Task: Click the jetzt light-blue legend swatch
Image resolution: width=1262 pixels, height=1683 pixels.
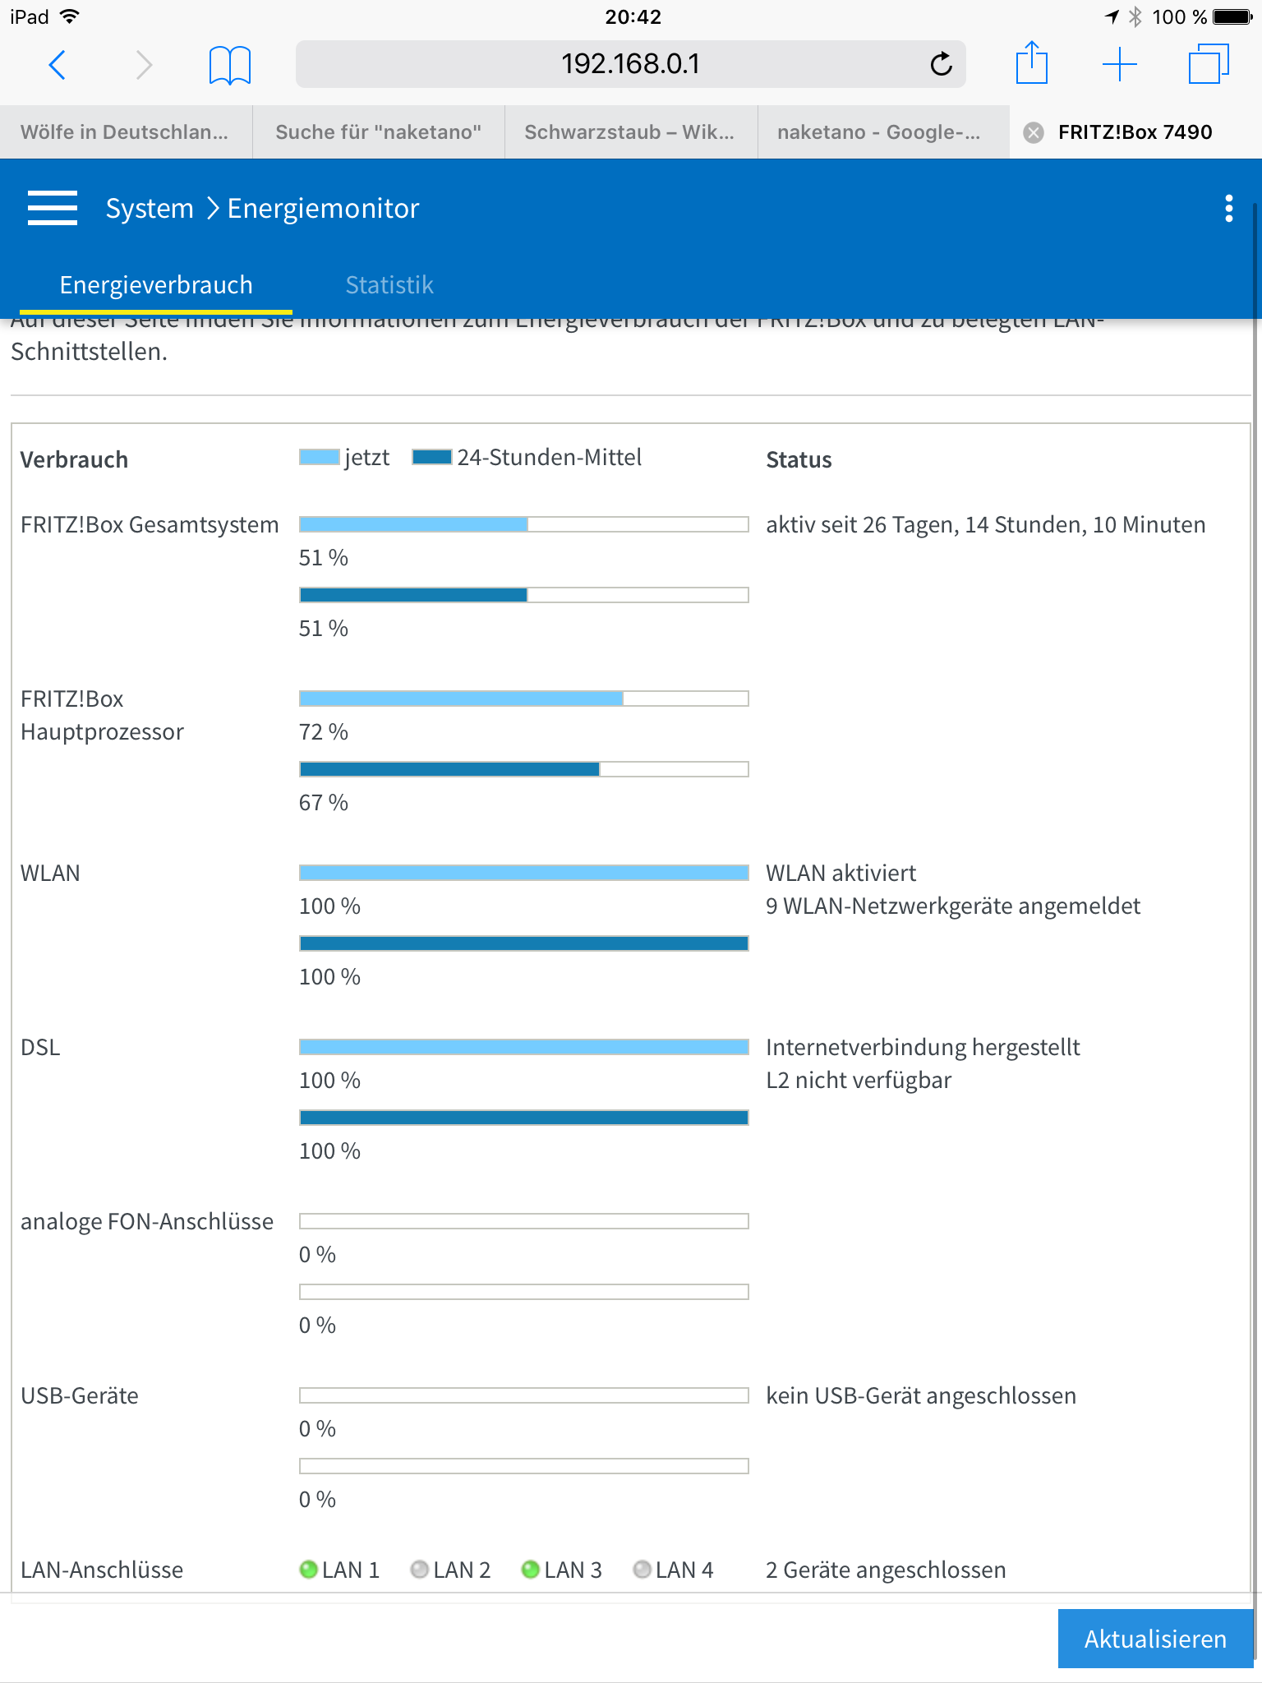Action: click(320, 457)
